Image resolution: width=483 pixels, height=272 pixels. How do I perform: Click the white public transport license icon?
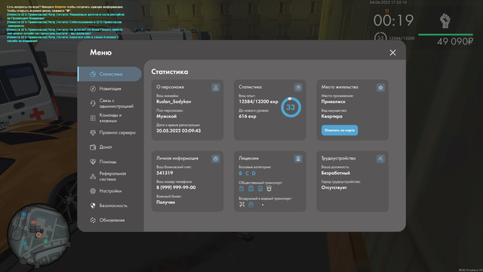point(269,188)
